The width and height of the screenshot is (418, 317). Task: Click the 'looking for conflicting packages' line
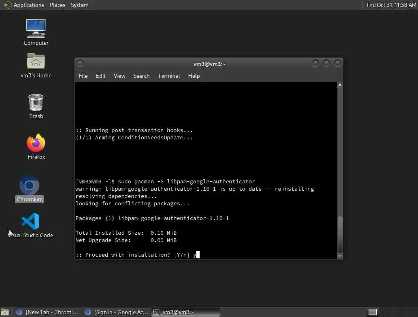point(133,204)
